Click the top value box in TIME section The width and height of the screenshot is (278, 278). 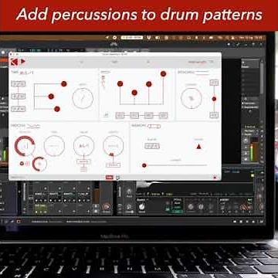(19, 83)
